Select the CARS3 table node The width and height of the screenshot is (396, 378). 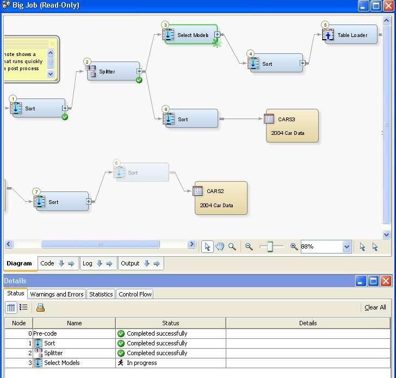pos(292,126)
